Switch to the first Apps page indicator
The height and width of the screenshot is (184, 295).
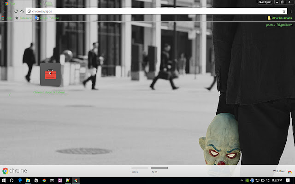(x=140, y=170)
